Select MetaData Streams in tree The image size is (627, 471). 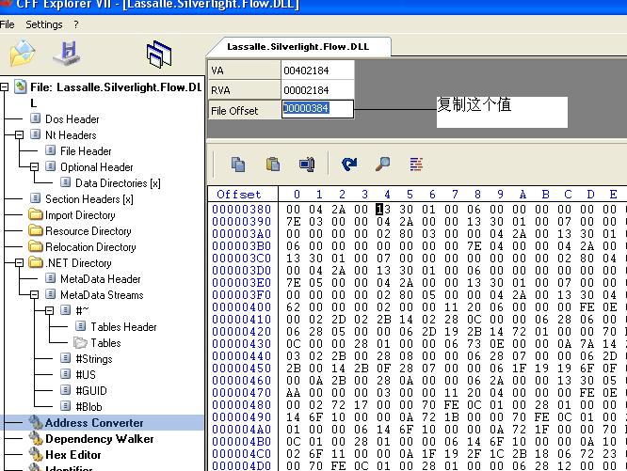pos(102,295)
